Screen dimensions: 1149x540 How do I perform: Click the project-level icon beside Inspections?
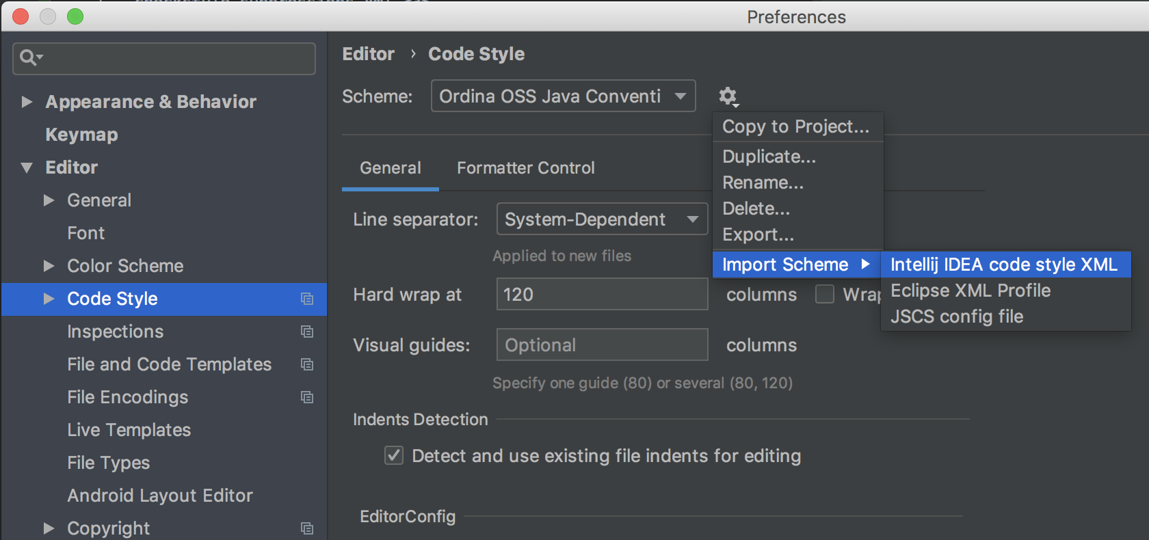[307, 332]
